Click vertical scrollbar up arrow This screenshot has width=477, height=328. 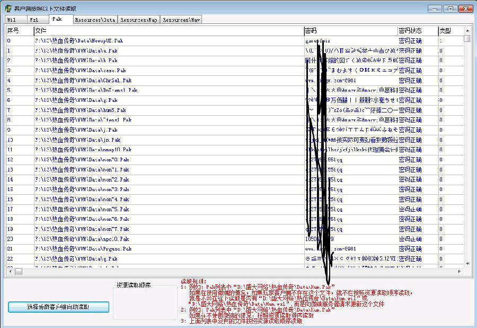(x=467, y=30)
